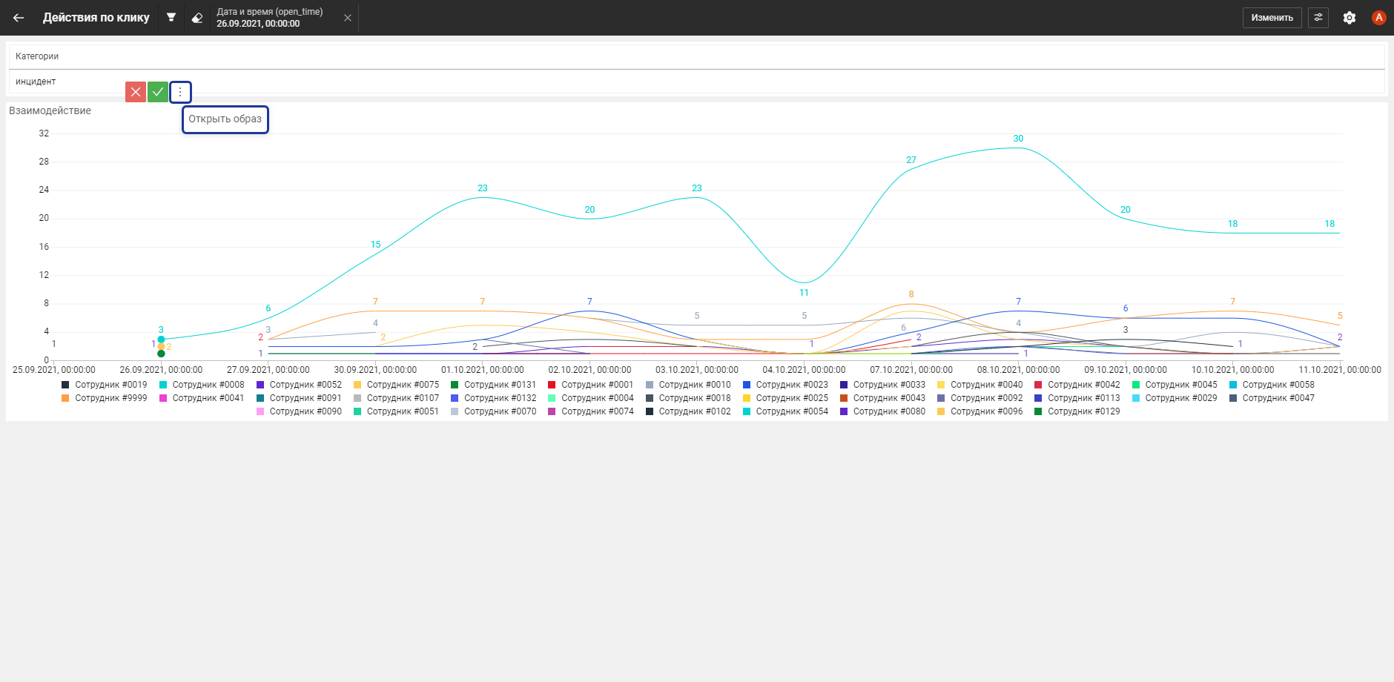Viewport: 1394px width, 682px height.
Task: Open the user avatar A
Action: (1378, 18)
